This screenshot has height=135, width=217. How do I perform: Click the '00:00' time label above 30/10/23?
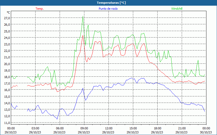206,129
